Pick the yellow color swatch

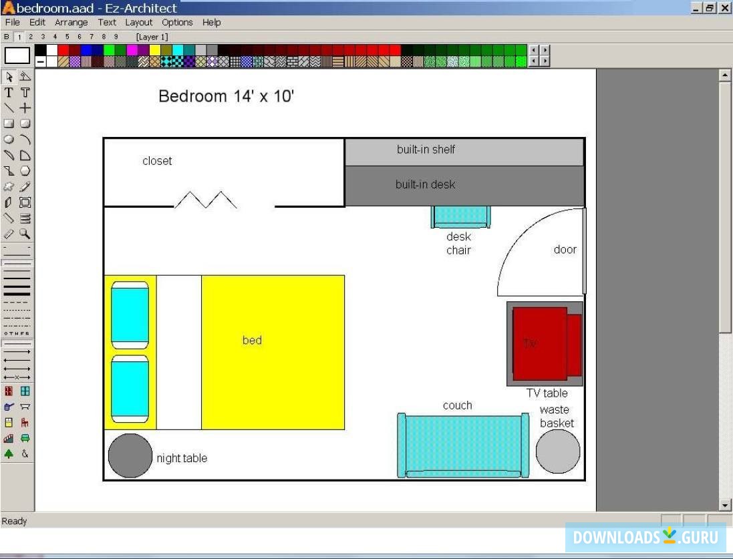[x=155, y=50]
